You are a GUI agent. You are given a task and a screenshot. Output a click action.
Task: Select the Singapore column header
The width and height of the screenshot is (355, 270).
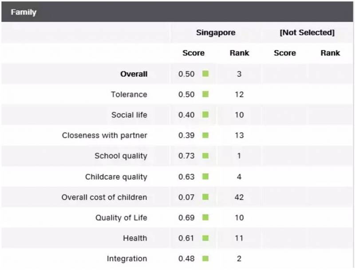coord(216,32)
